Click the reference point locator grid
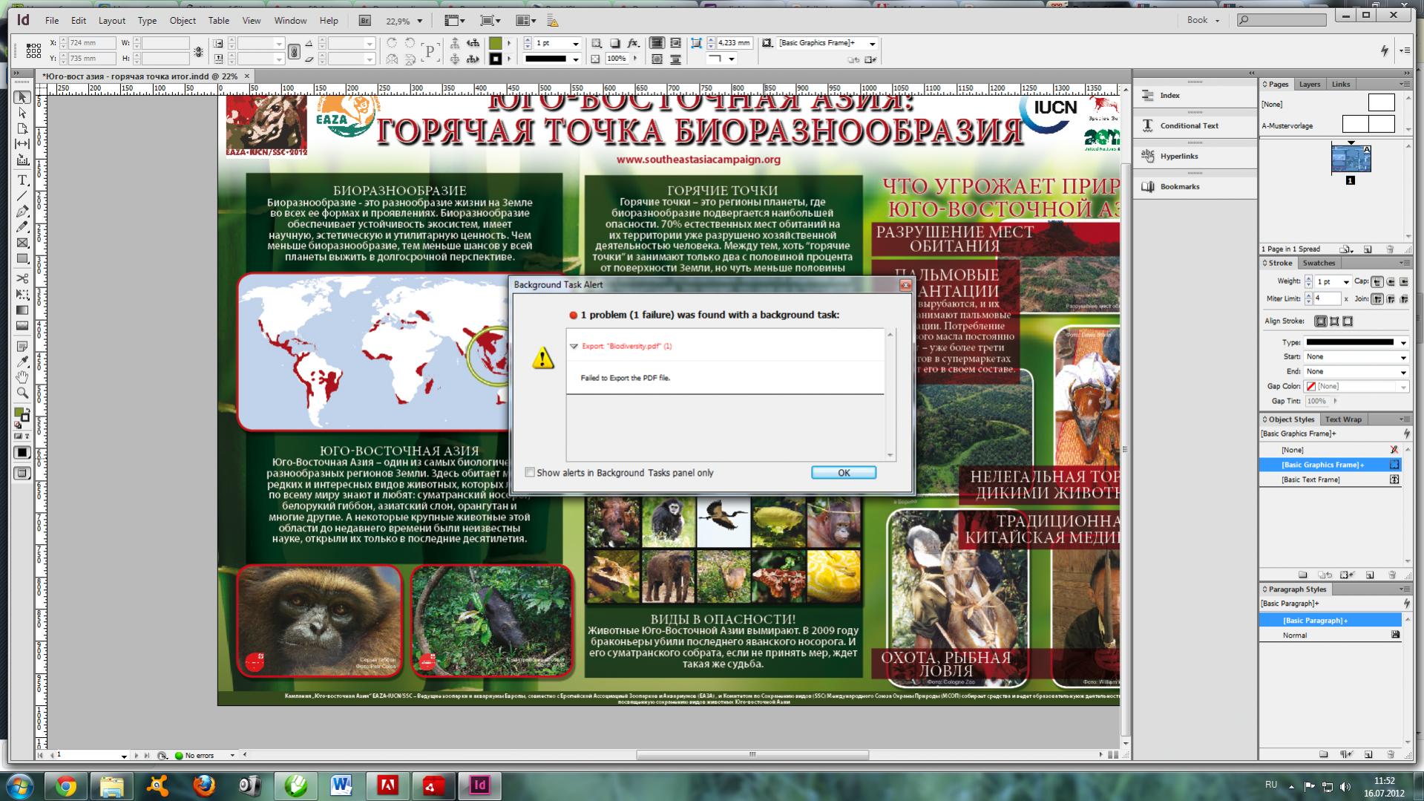Image resolution: width=1424 pixels, height=801 pixels. click(33, 50)
